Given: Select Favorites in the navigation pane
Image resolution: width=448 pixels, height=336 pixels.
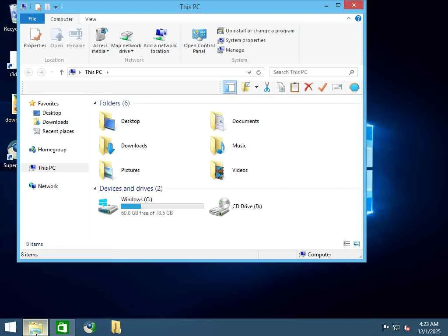Looking at the screenshot, I should pos(44,103).
